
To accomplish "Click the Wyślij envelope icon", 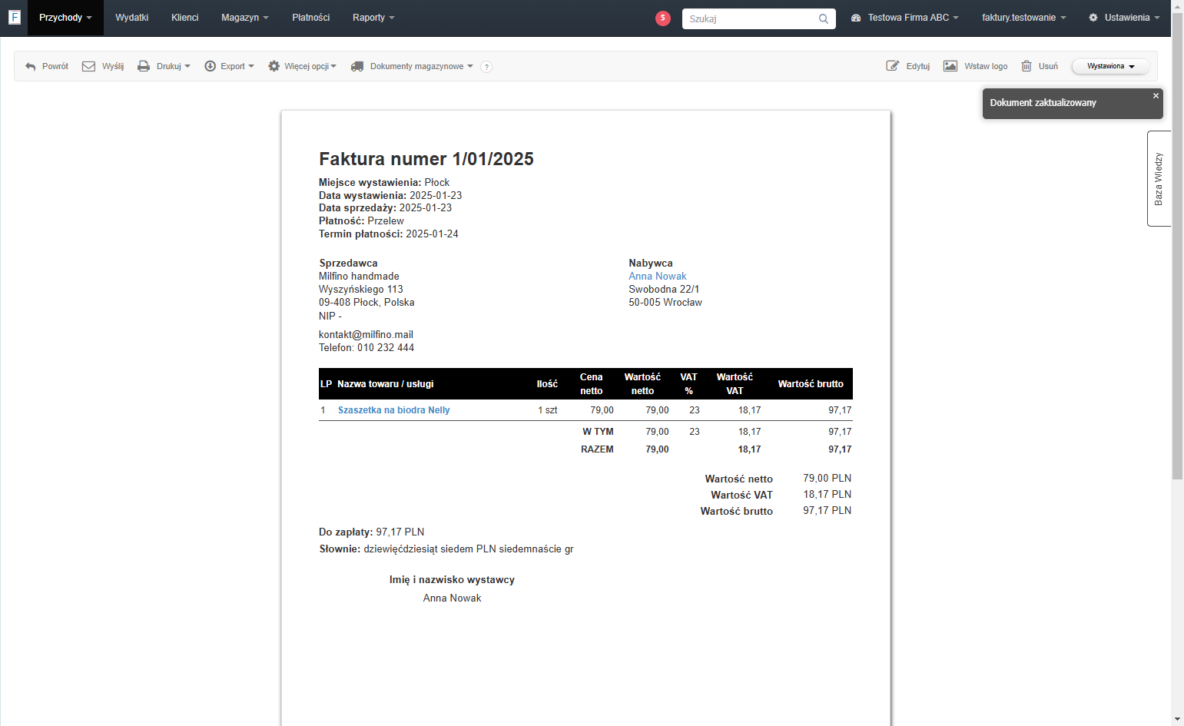I will point(88,66).
